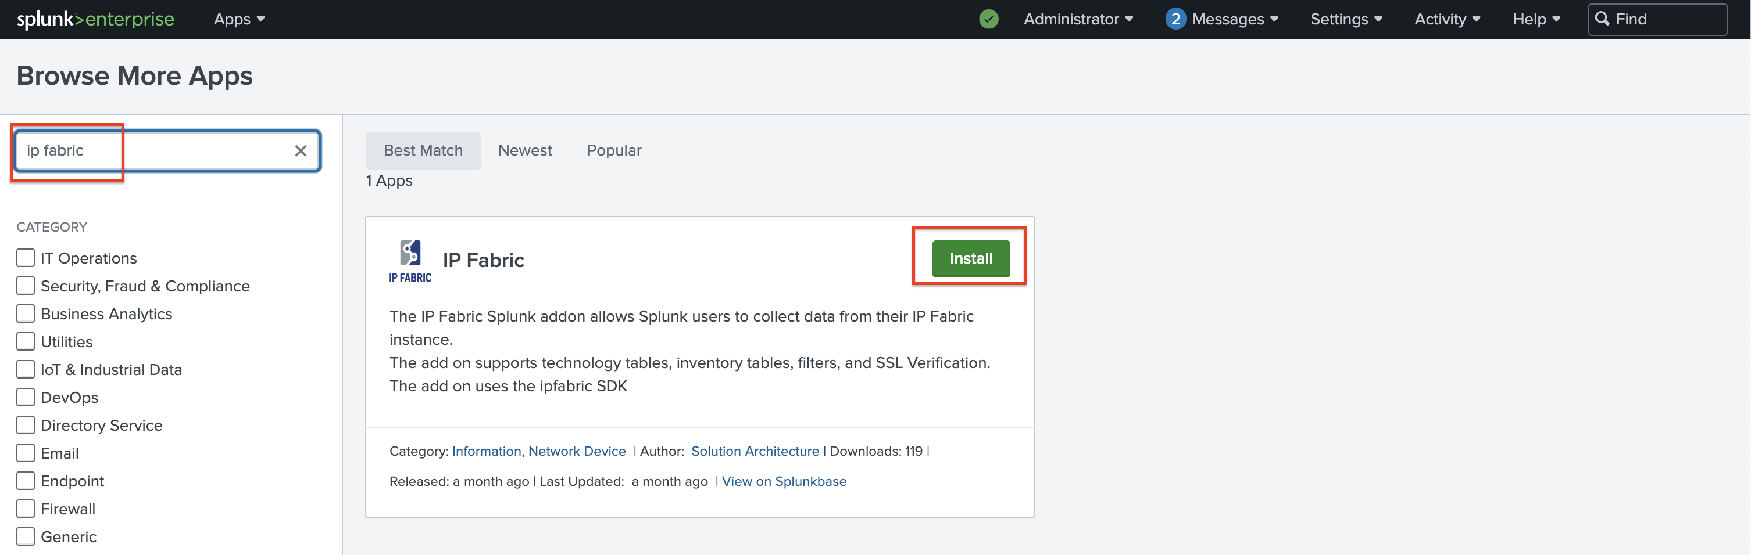Click the IP Fabric app logo
The height and width of the screenshot is (555, 1751).
click(410, 261)
